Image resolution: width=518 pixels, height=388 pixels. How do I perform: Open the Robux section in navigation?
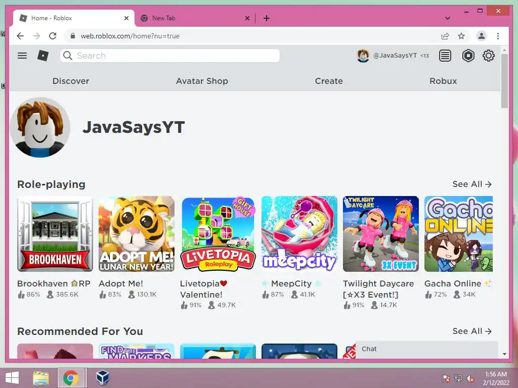click(443, 81)
